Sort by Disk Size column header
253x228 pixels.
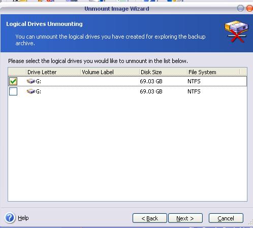click(163, 72)
